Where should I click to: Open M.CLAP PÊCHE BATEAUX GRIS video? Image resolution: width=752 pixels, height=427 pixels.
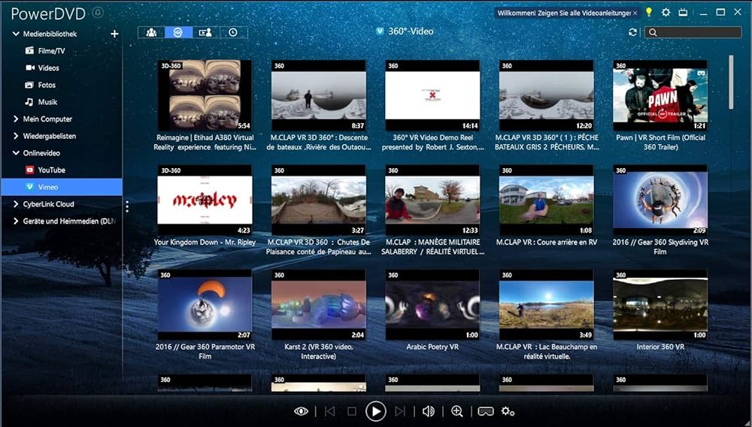(x=546, y=96)
